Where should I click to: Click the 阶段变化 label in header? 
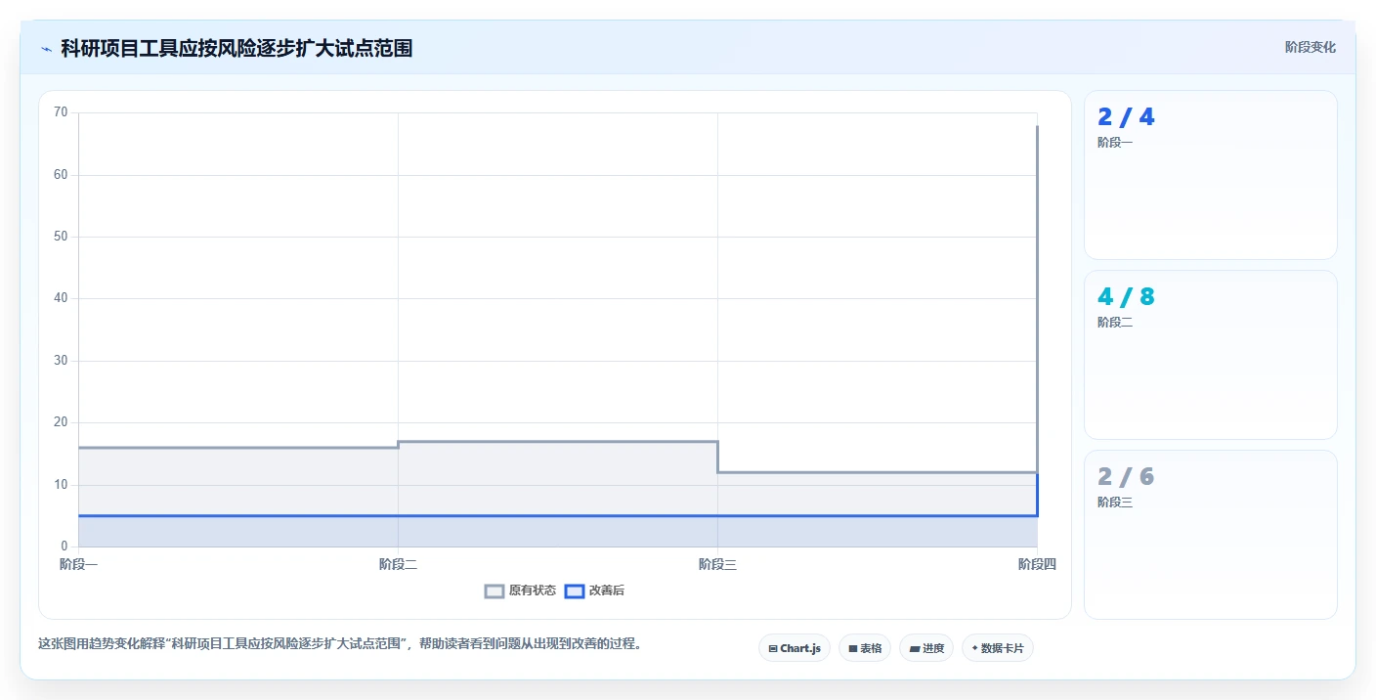1311,47
